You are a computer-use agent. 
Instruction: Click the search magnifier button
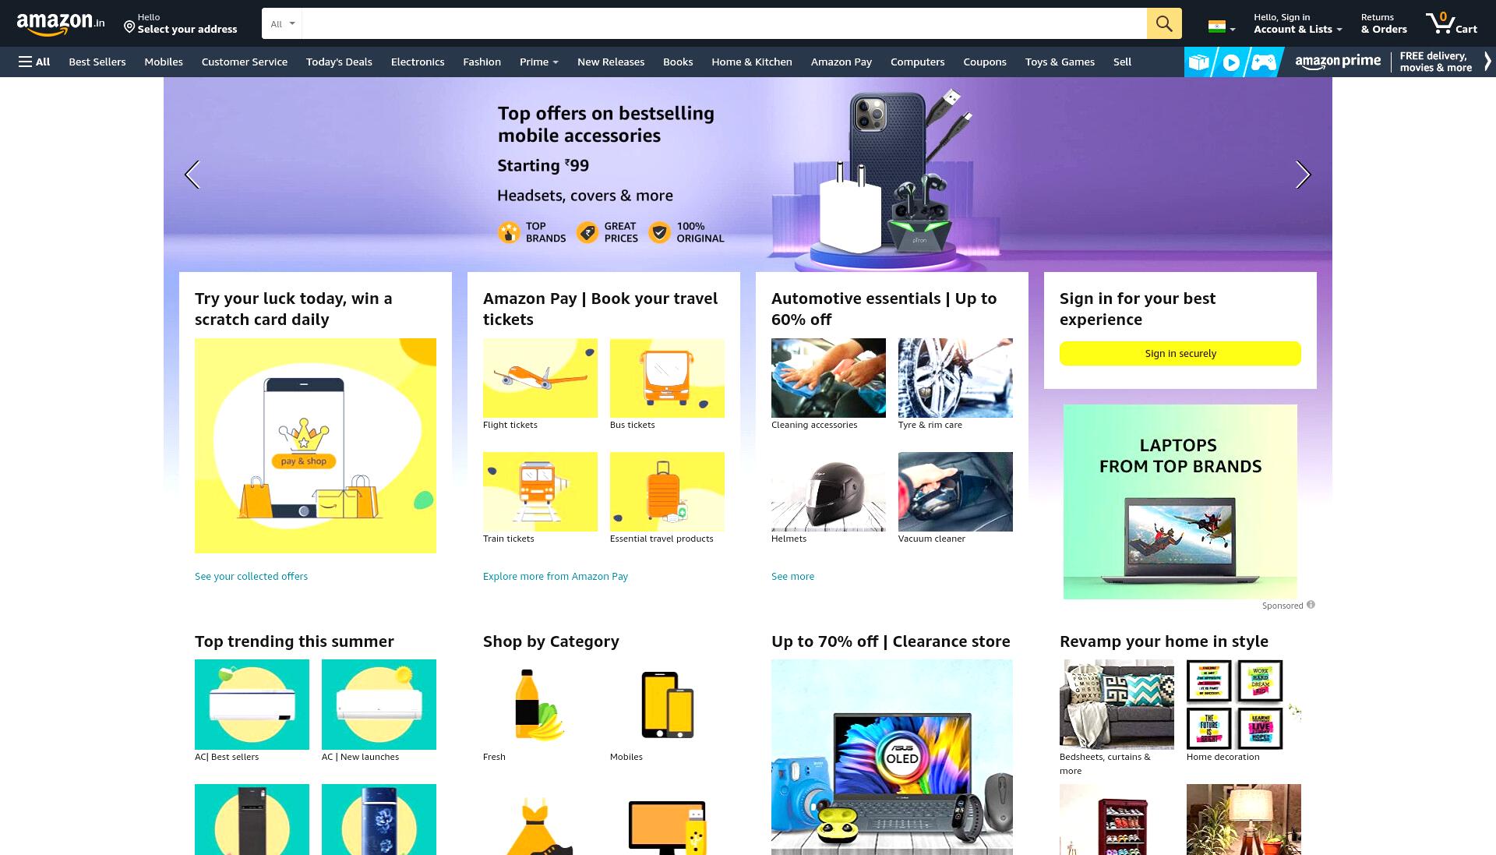point(1164,23)
